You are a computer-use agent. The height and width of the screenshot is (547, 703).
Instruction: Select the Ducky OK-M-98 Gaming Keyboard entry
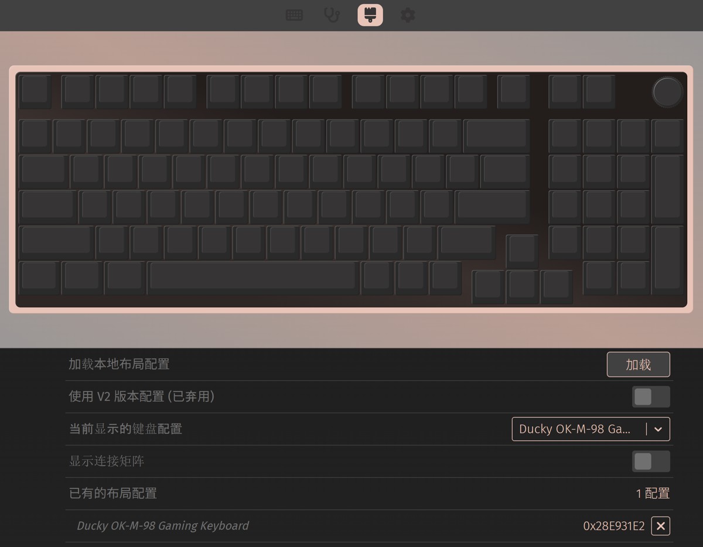click(x=163, y=526)
